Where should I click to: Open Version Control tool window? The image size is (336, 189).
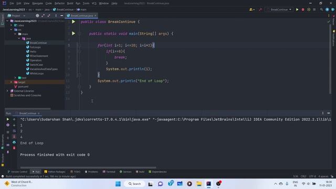click(17, 172)
